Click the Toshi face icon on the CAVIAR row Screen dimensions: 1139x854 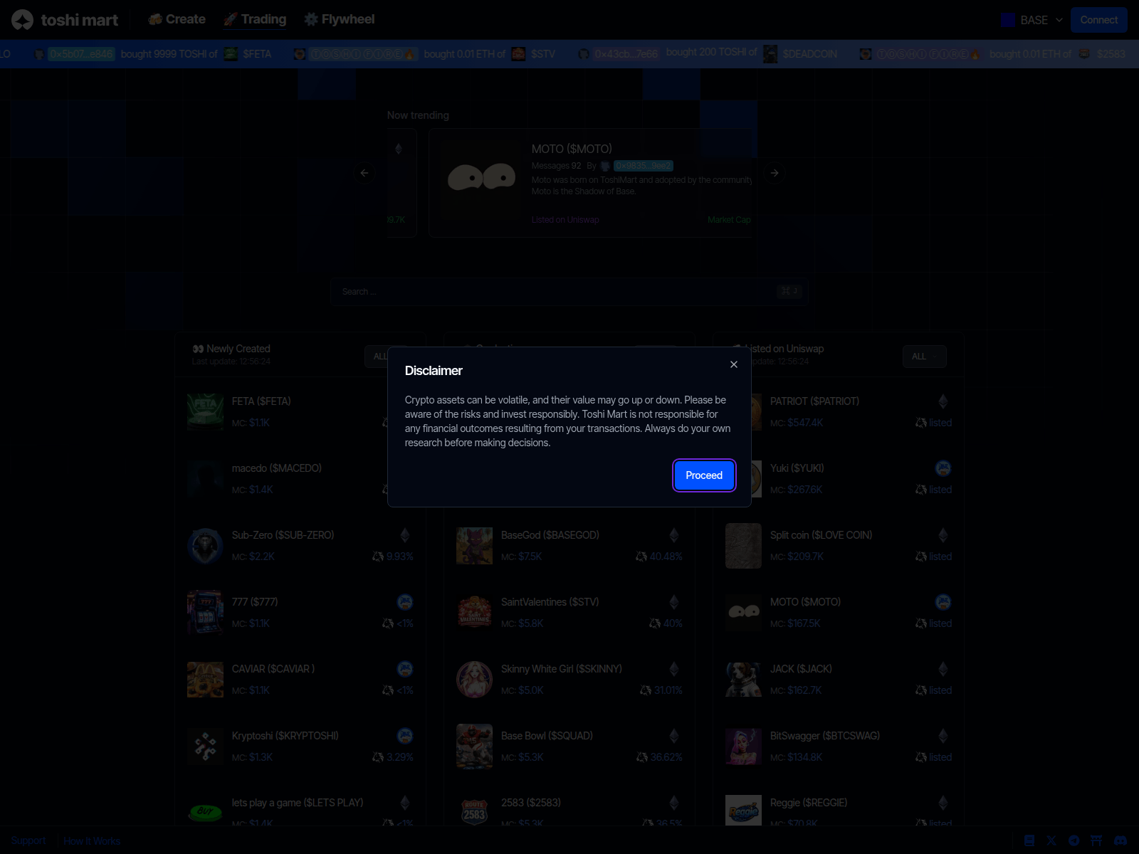click(405, 669)
